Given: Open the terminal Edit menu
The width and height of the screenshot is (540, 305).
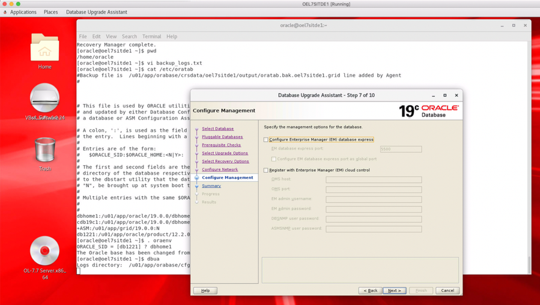Looking at the screenshot, I should [97, 37].
